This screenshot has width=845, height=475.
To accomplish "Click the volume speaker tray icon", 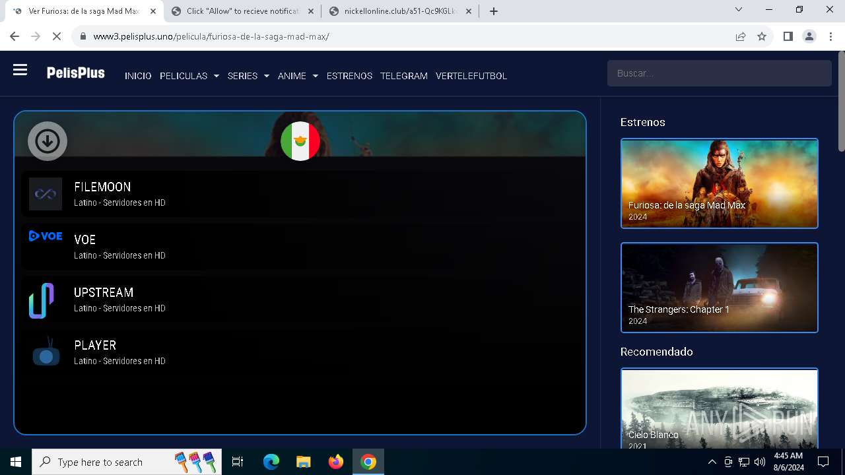I will click(760, 462).
